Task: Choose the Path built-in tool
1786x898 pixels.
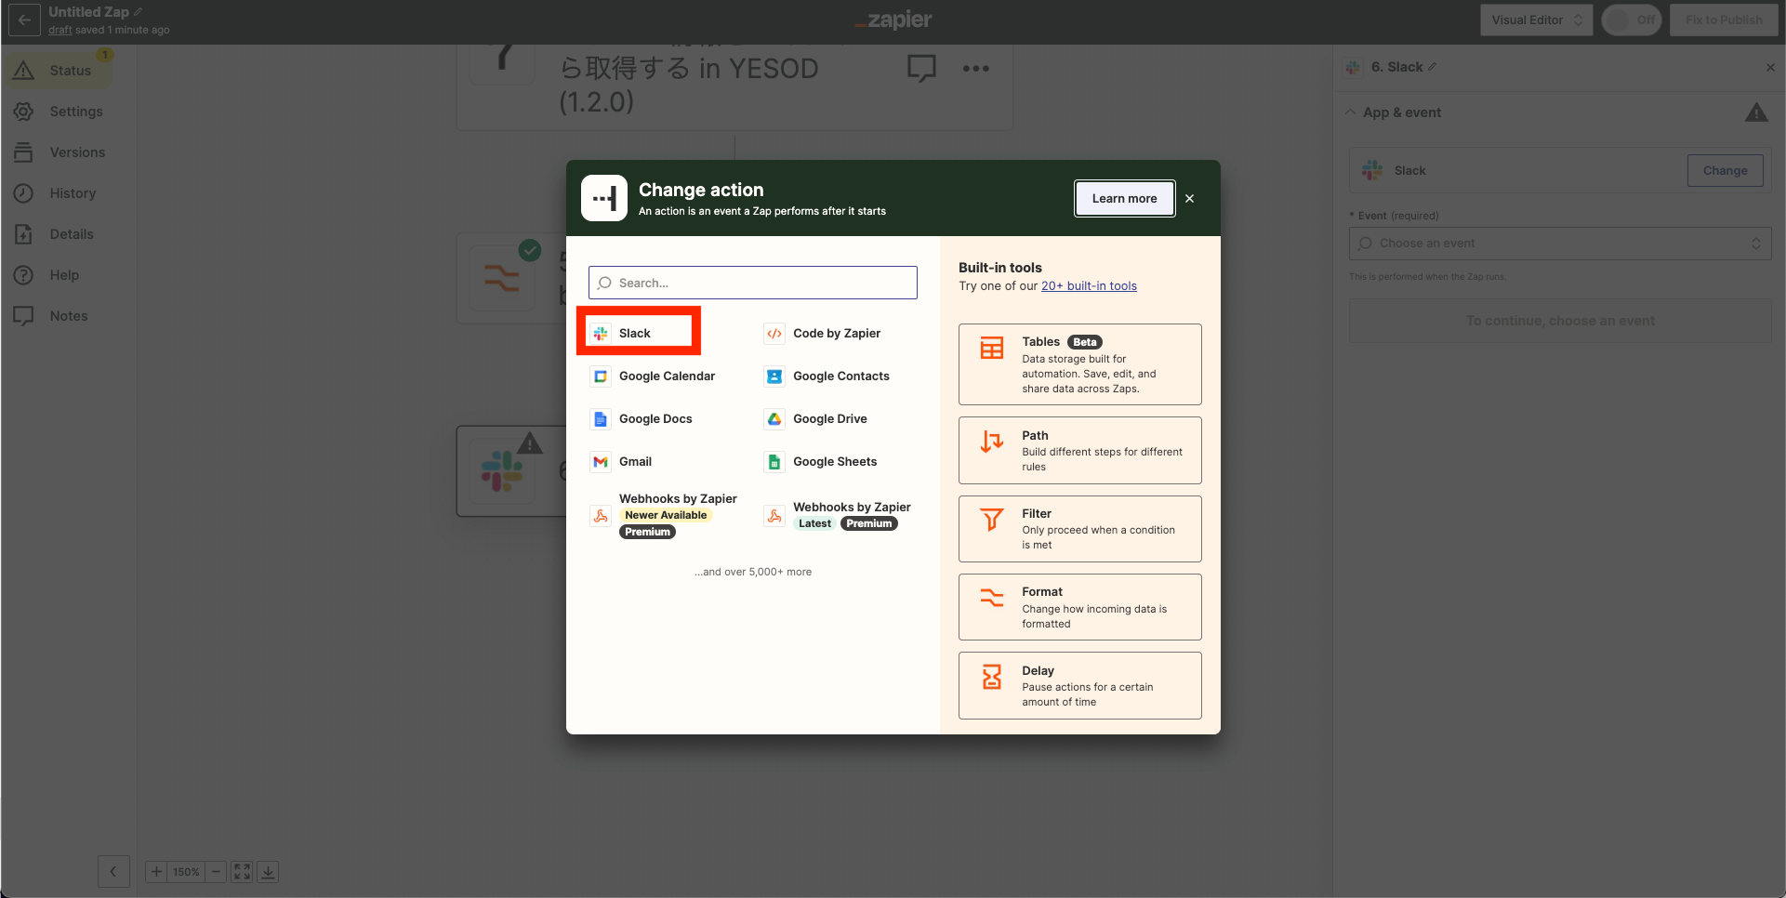Action: coord(1079,450)
